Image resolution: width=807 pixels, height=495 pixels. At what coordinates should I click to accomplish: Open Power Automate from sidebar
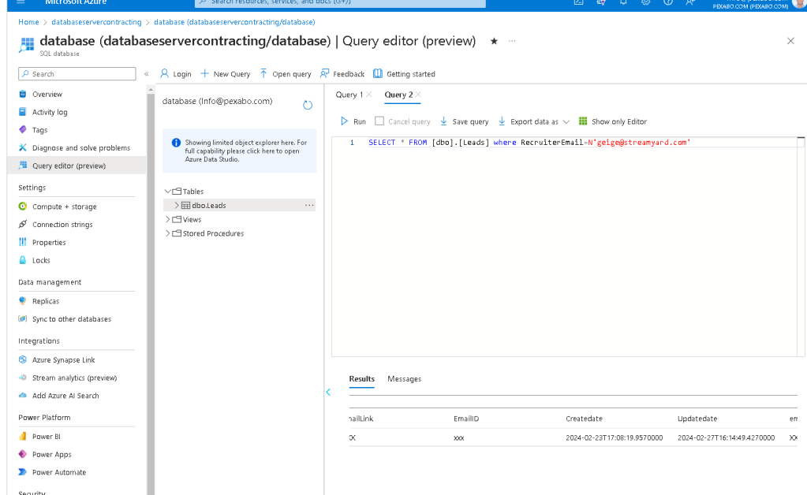(58, 472)
